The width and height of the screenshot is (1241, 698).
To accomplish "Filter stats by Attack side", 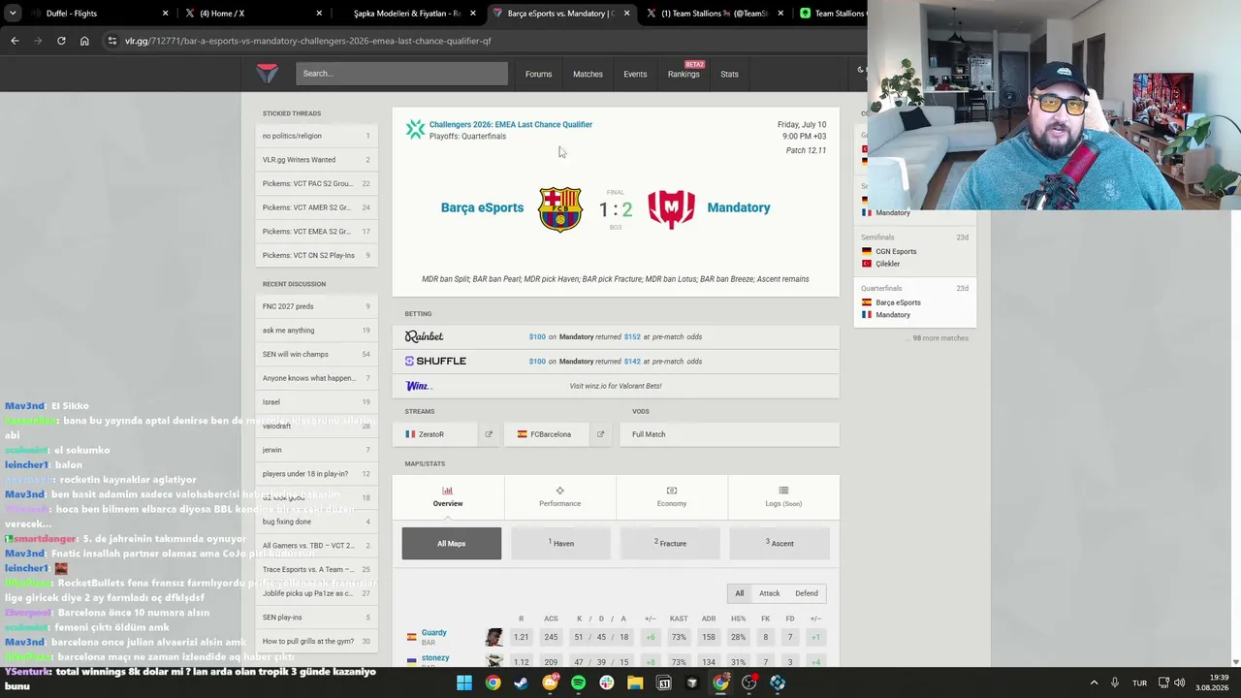I will click(x=769, y=593).
